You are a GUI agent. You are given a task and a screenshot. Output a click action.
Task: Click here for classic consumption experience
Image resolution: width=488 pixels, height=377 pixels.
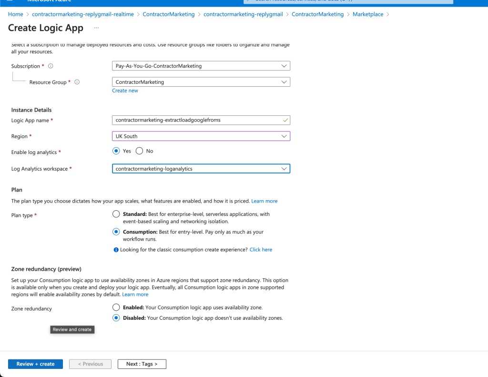point(261,250)
